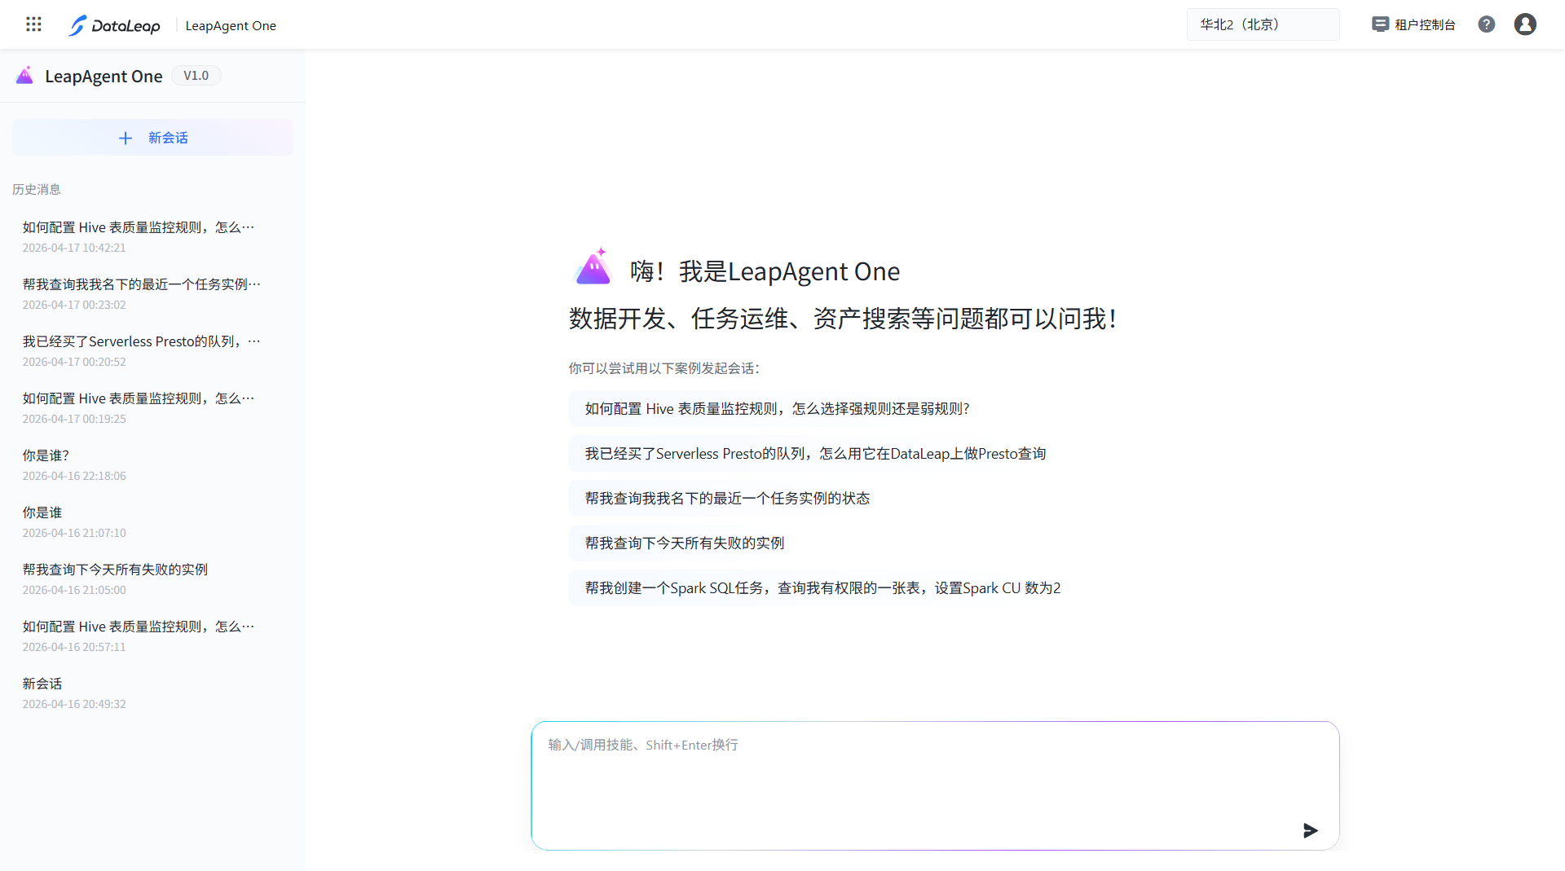
Task: Click the DataLeap logo
Action: pos(114,25)
